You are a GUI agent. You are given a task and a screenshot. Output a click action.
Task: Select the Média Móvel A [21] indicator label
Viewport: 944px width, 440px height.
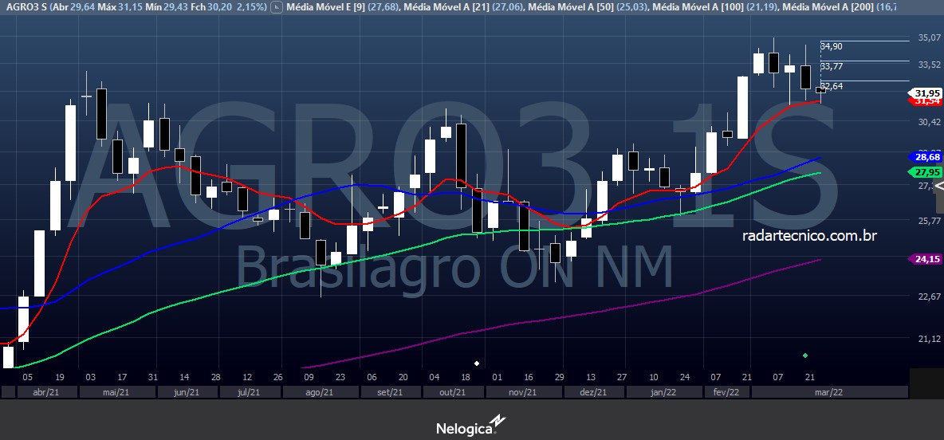tap(450, 7)
